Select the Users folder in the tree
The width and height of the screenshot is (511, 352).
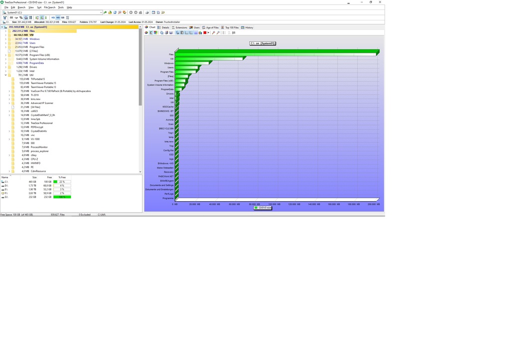pyautogui.click(x=32, y=43)
